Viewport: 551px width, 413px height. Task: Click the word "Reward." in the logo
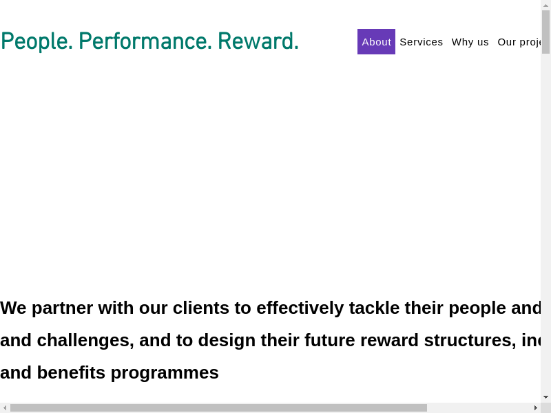pos(258,42)
